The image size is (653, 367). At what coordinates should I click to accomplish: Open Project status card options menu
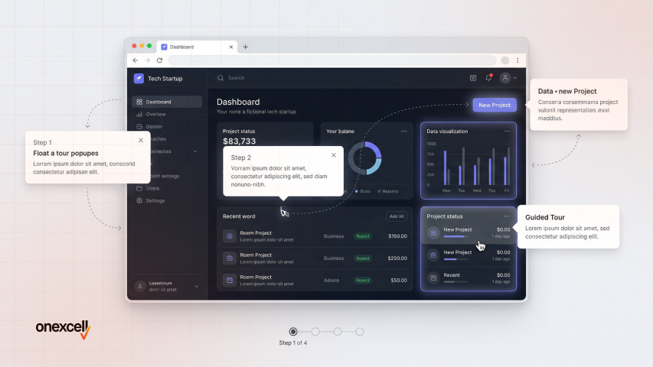coord(507,216)
